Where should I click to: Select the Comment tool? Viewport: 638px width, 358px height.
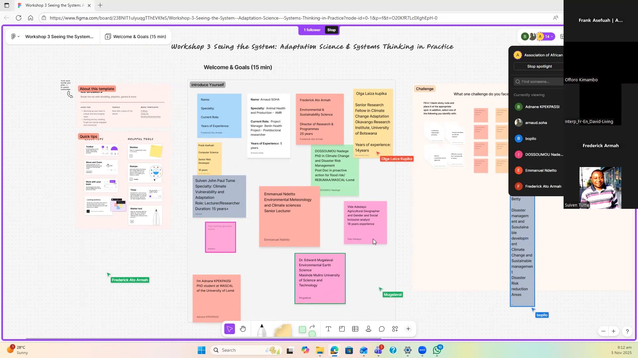(381, 329)
